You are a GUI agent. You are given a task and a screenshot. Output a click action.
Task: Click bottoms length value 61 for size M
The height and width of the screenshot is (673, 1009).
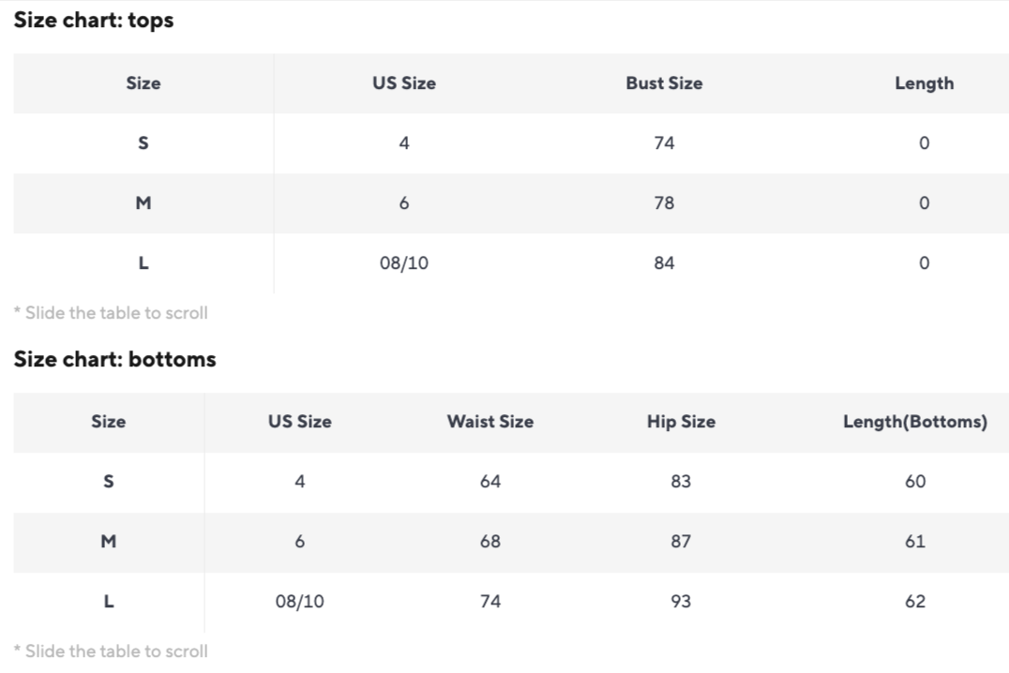pyautogui.click(x=915, y=542)
